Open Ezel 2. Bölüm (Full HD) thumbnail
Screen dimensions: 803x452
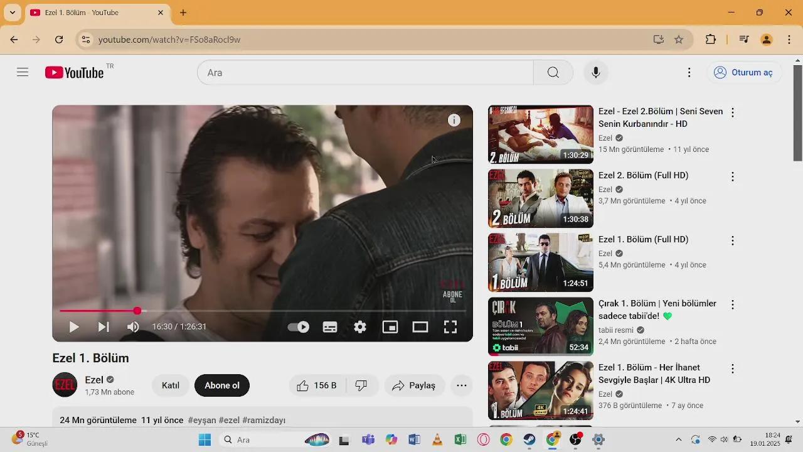tap(541, 198)
